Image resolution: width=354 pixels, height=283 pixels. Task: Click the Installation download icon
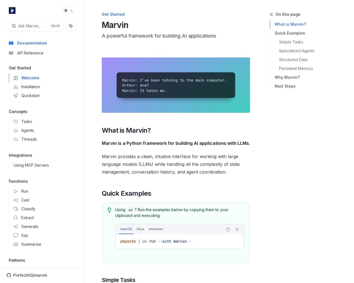[16, 87]
